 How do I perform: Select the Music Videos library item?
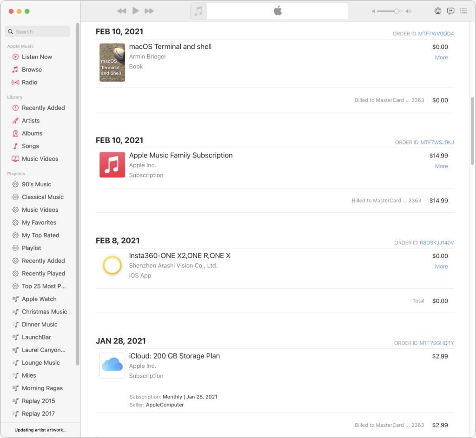(x=40, y=159)
